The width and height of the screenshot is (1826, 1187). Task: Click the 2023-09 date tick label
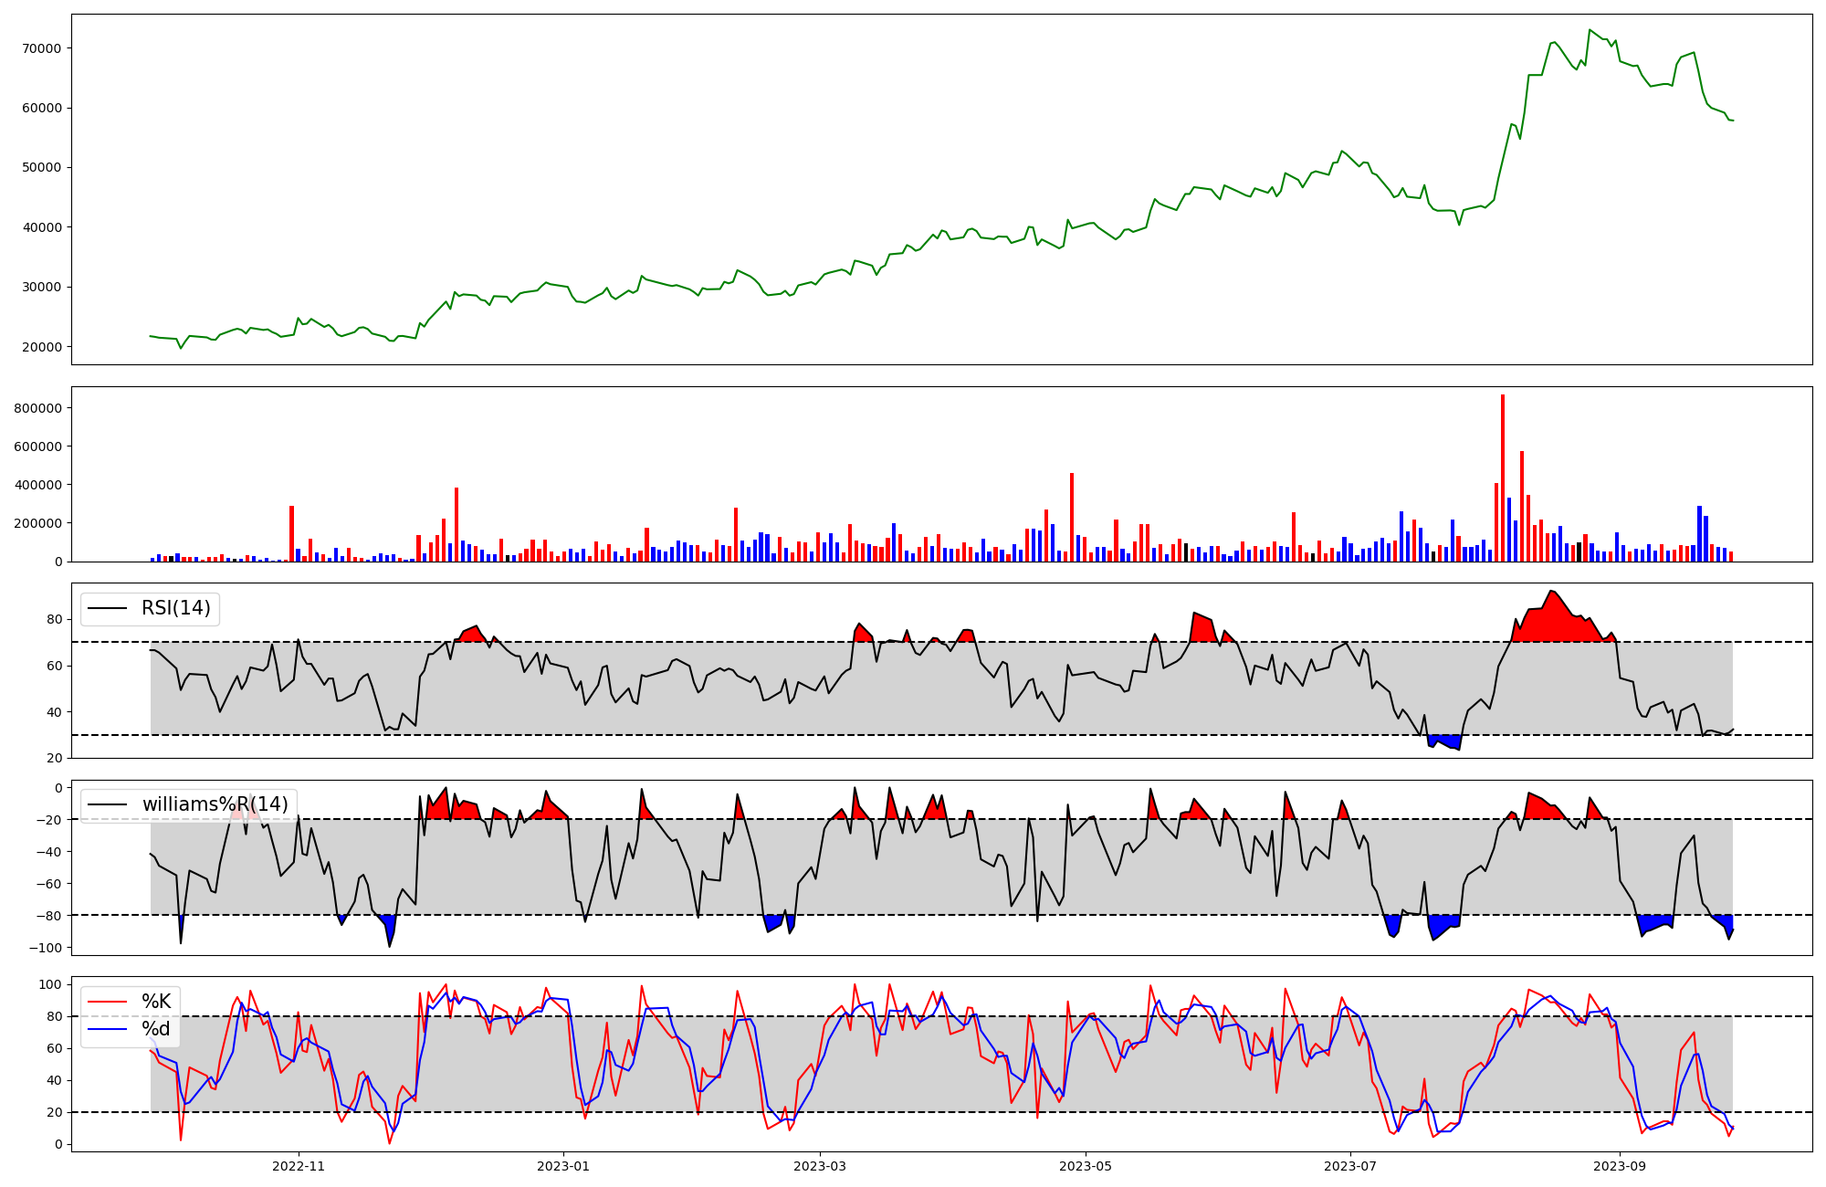pos(1620,1166)
